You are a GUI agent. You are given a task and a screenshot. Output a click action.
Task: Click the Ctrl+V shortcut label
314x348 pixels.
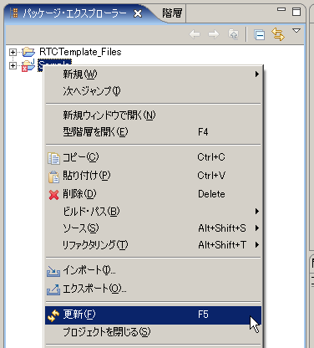[211, 176]
